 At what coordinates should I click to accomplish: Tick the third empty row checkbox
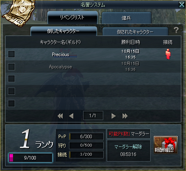tap(11, 79)
